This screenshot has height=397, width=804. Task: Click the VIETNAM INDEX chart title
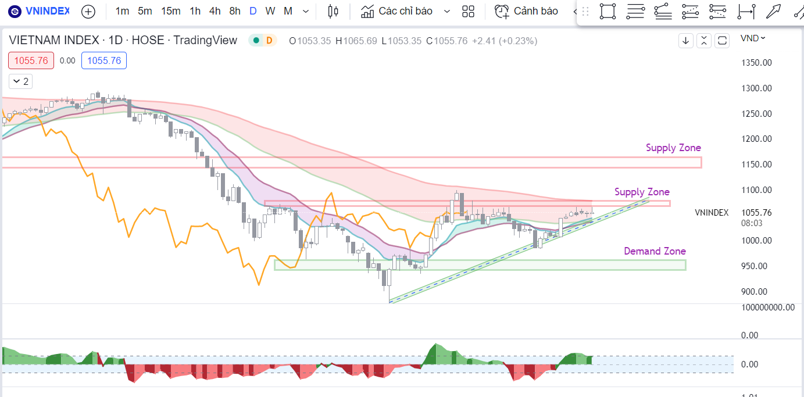[x=123, y=40]
